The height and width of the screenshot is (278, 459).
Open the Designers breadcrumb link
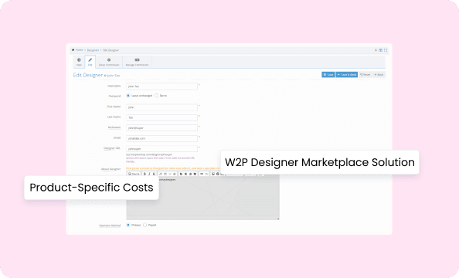click(93, 50)
